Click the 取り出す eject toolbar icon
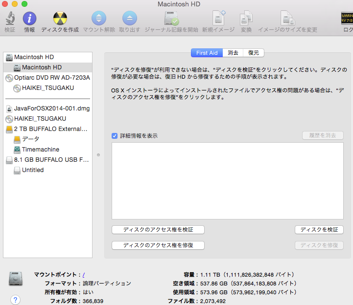353x305 pixels. pyautogui.click(x=129, y=19)
